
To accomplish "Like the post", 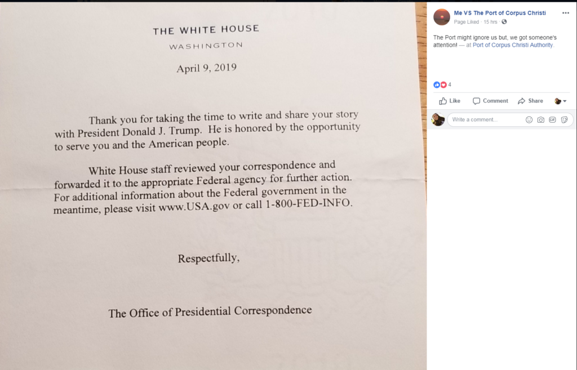I will tap(450, 101).
